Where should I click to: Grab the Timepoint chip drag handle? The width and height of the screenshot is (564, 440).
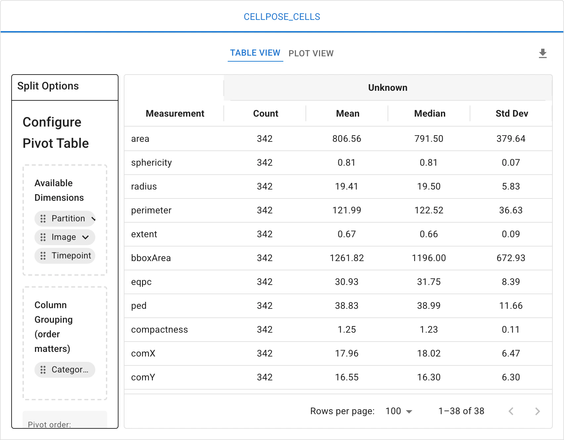pyautogui.click(x=43, y=256)
